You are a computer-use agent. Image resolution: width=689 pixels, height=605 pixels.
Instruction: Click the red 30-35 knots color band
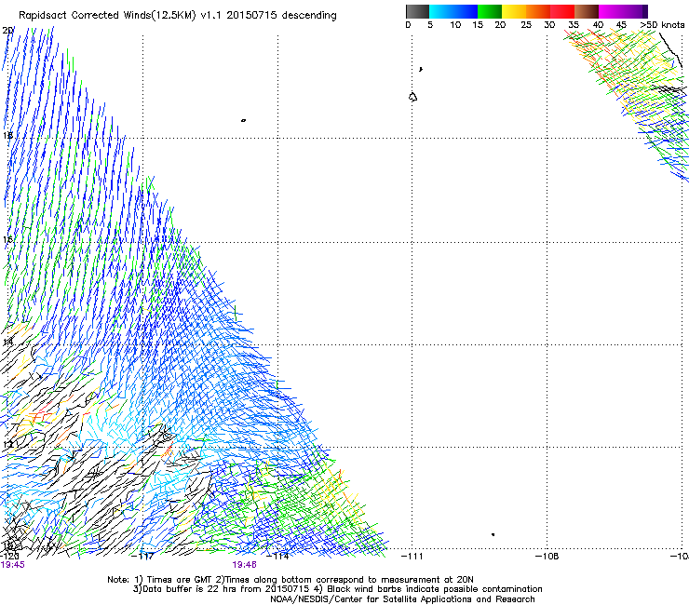[562, 11]
